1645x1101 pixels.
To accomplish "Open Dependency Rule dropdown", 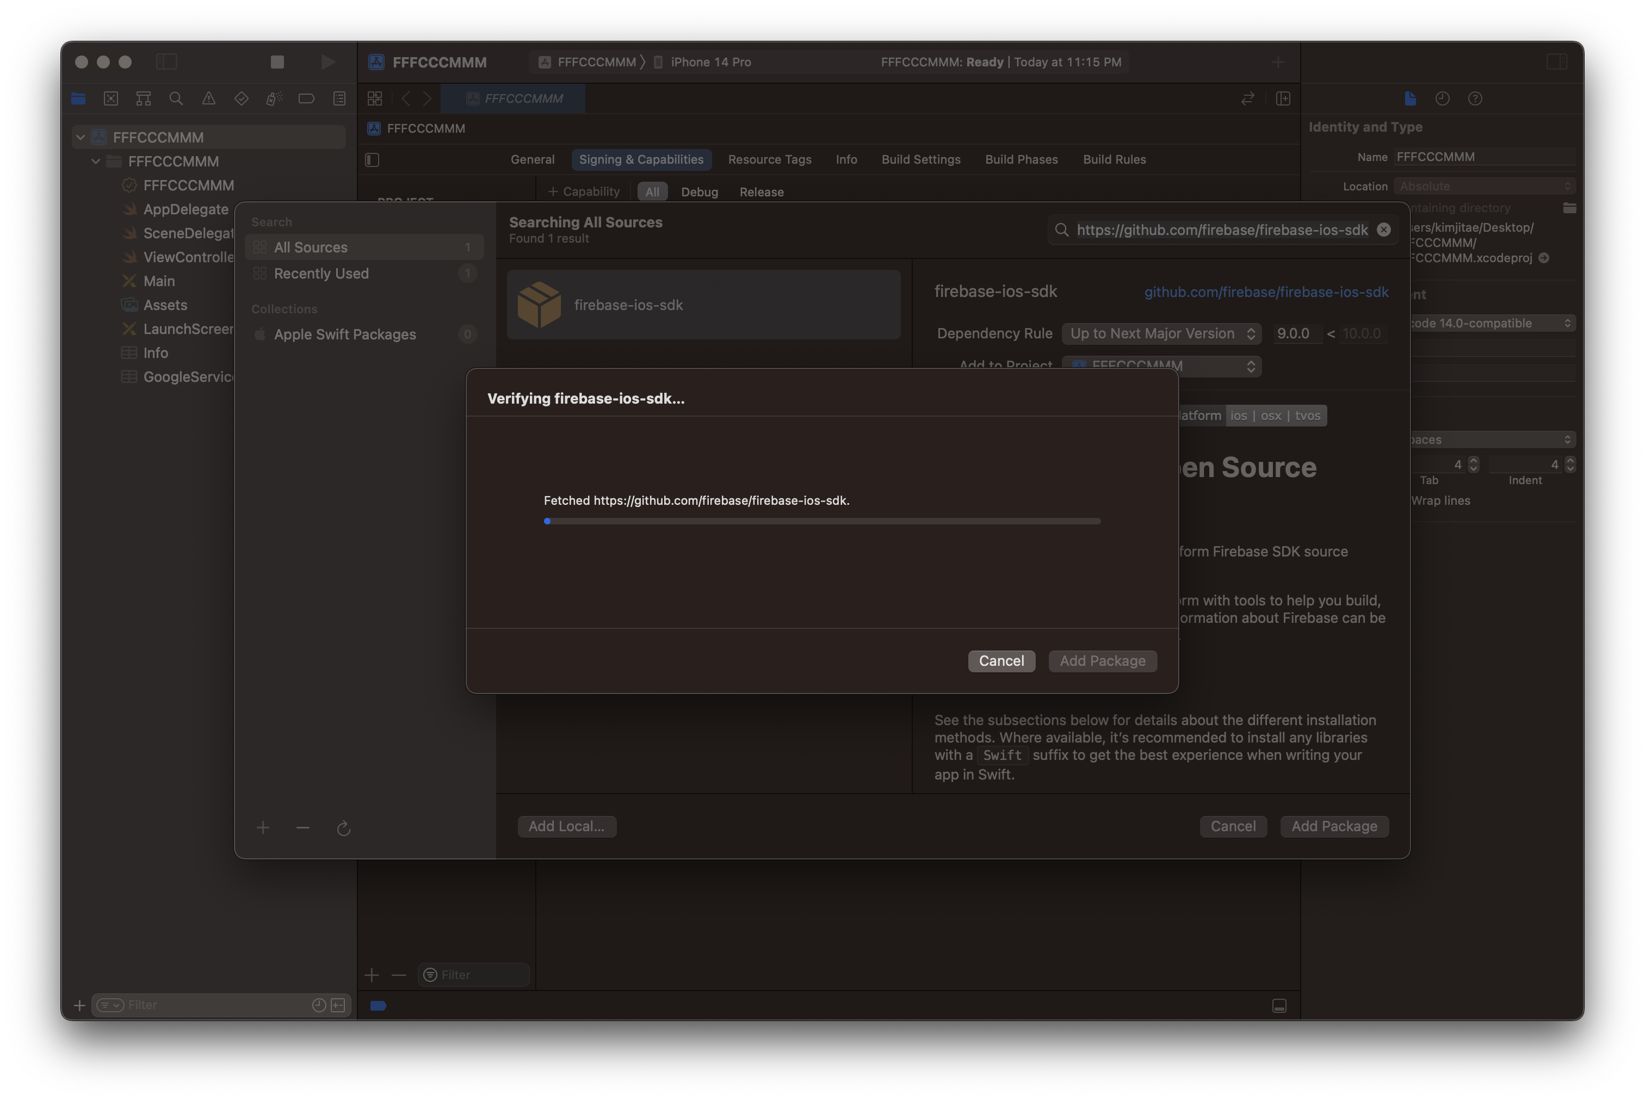I will coord(1161,333).
